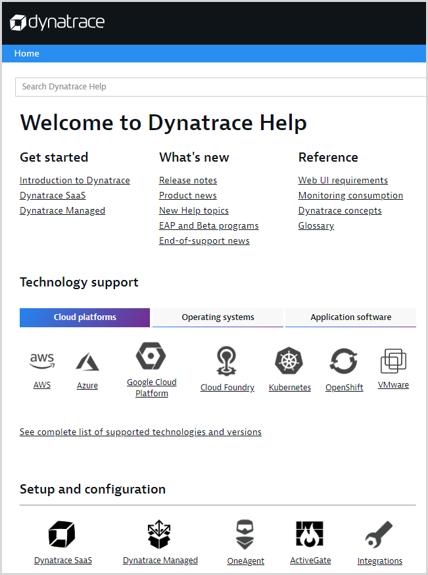428x575 pixels.
Task: Click the Dynatrace logo in header
Action: pyautogui.click(x=57, y=22)
